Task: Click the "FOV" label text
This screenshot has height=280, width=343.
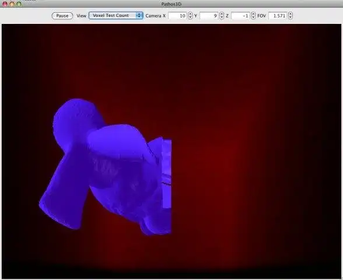Action: pos(261,16)
